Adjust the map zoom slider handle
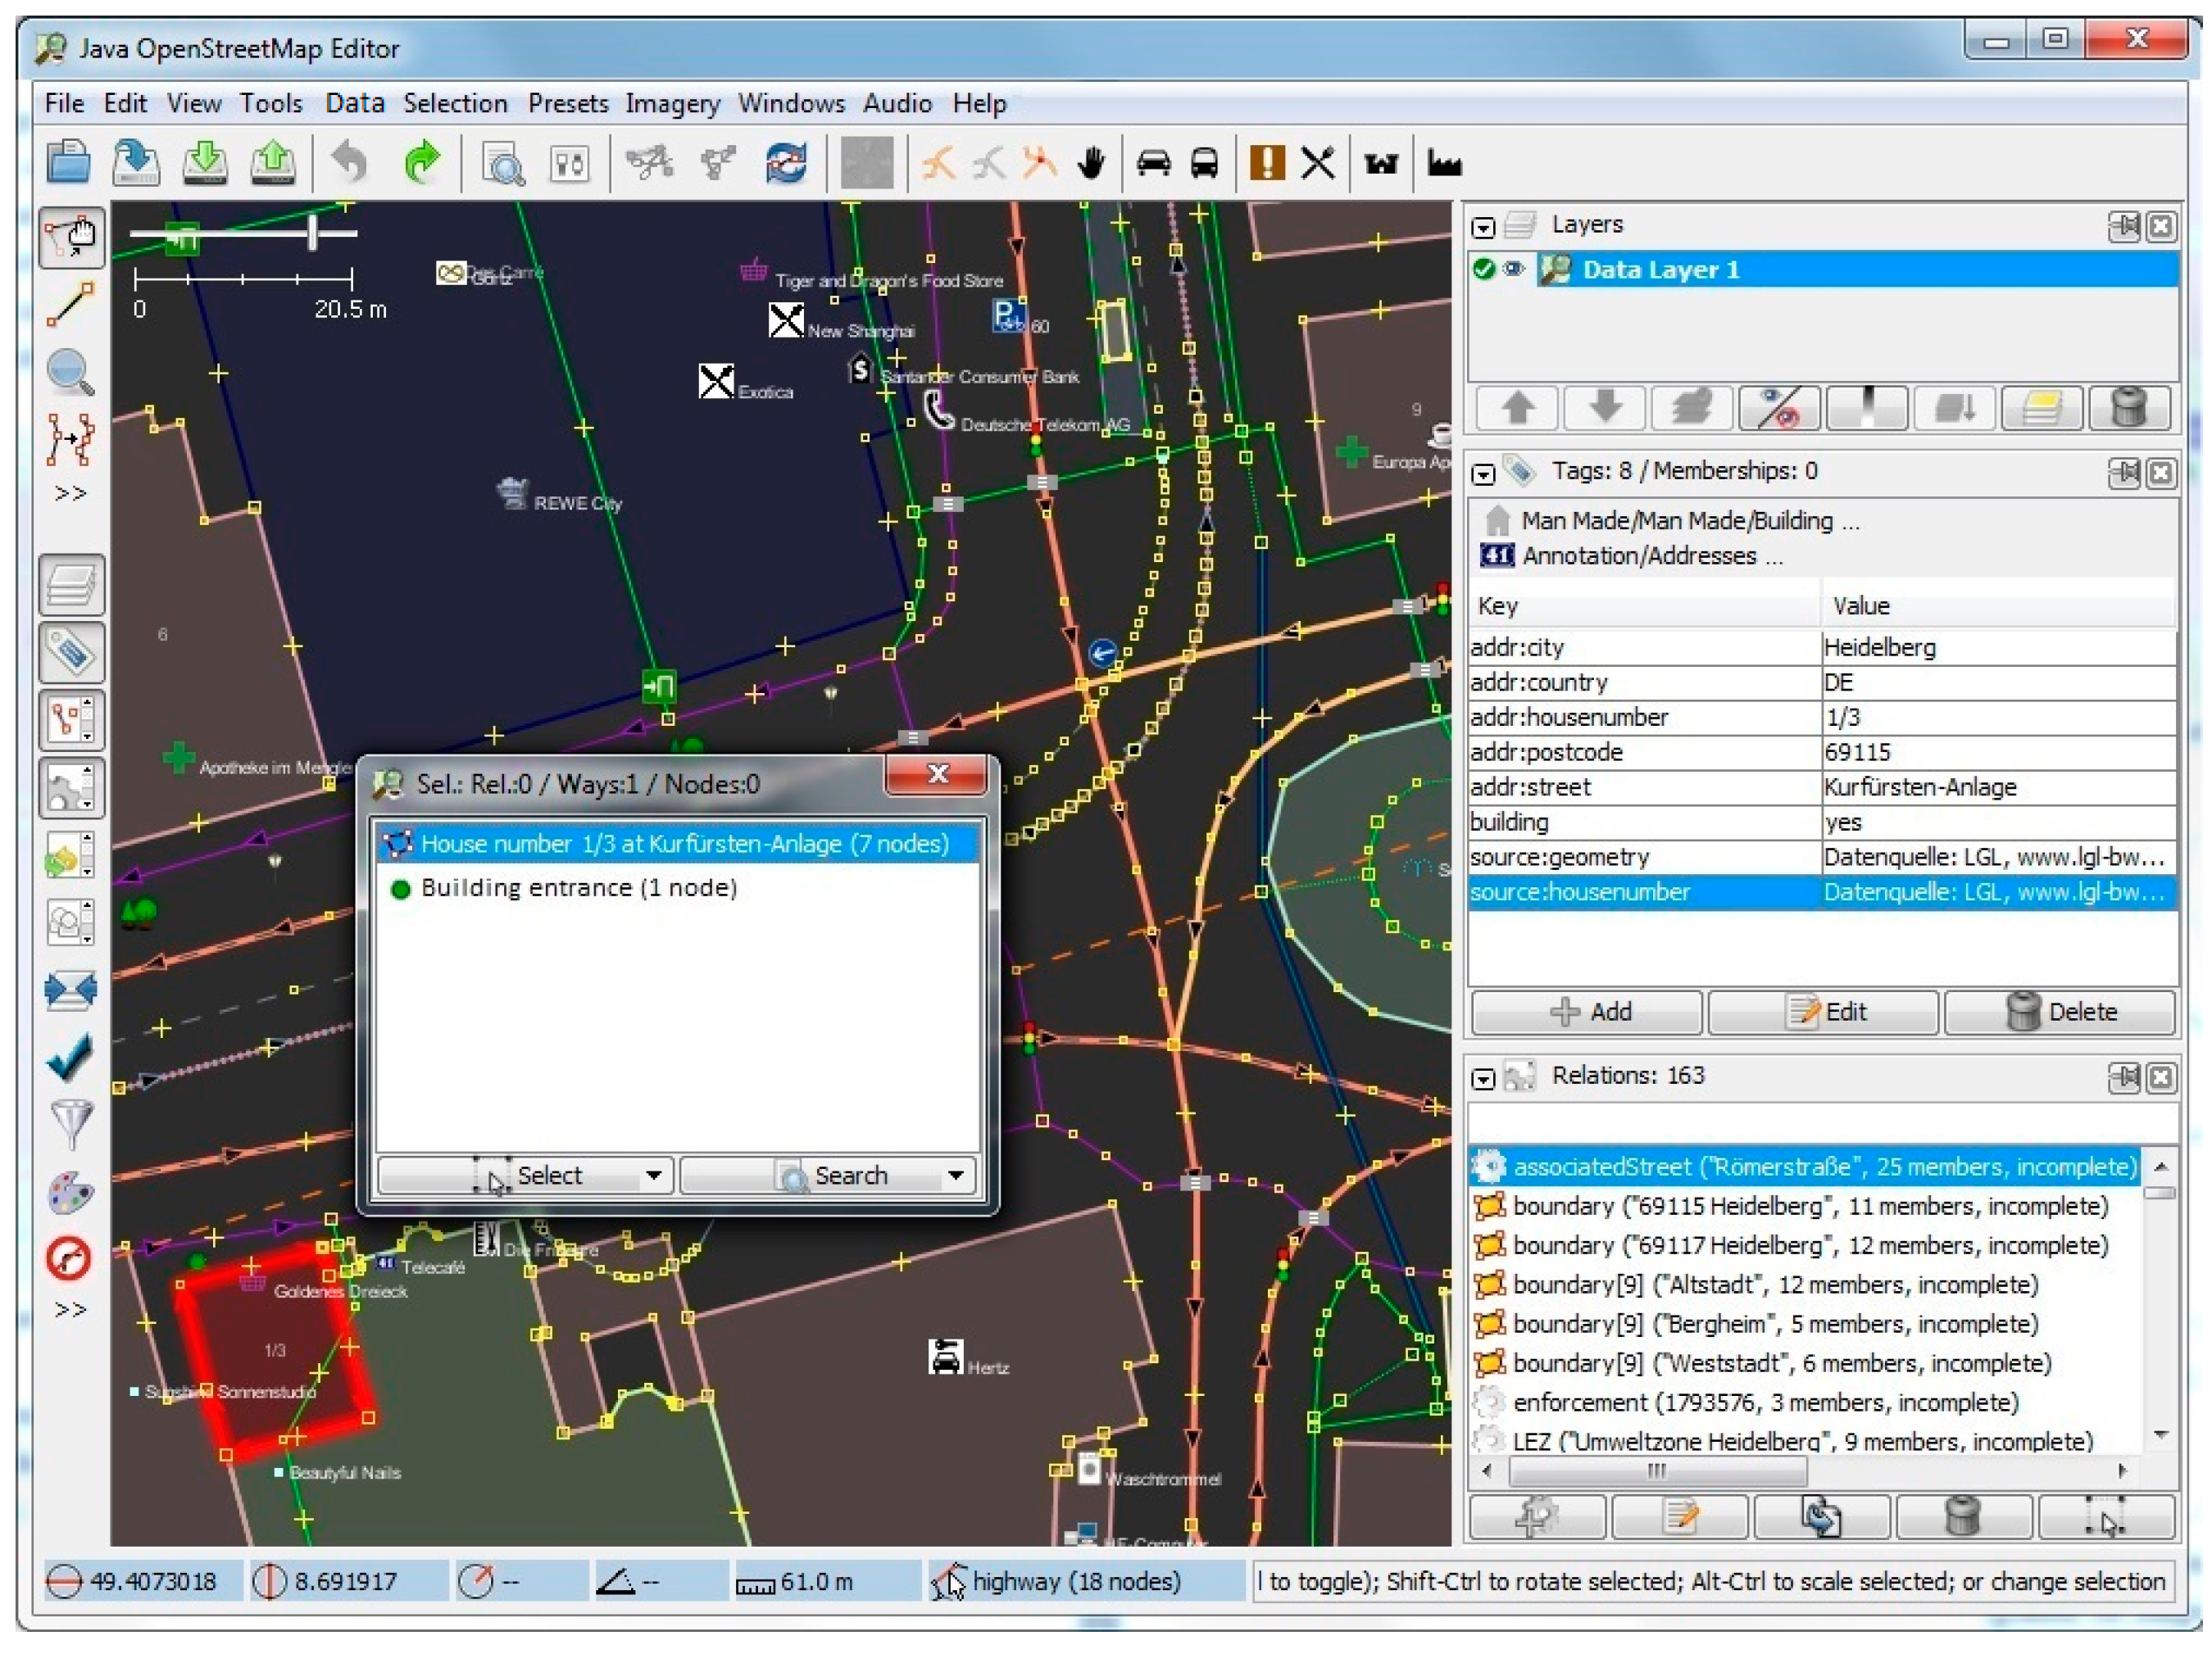Screen dimensions: 2212x1654 point(313,232)
